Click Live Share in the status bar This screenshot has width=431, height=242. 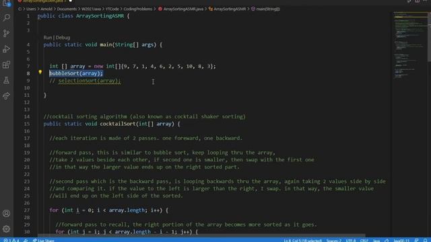pyautogui.click(x=43, y=240)
